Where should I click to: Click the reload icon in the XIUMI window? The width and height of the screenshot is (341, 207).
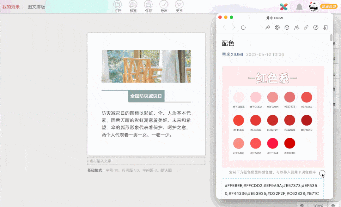click(243, 27)
